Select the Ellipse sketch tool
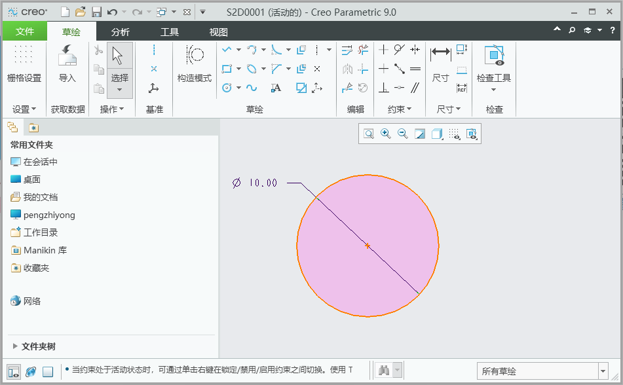 tap(252, 69)
